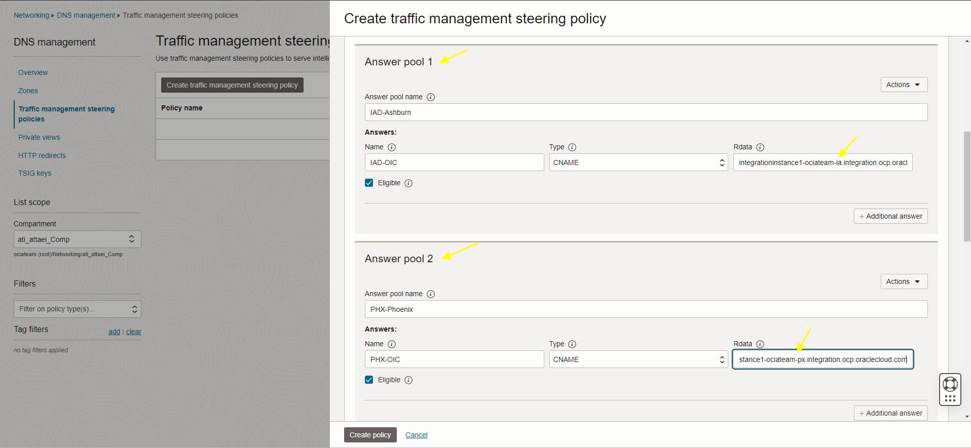971x448 pixels.
Task: Open Actions dropdown for Answer pool 1
Action: [904, 85]
